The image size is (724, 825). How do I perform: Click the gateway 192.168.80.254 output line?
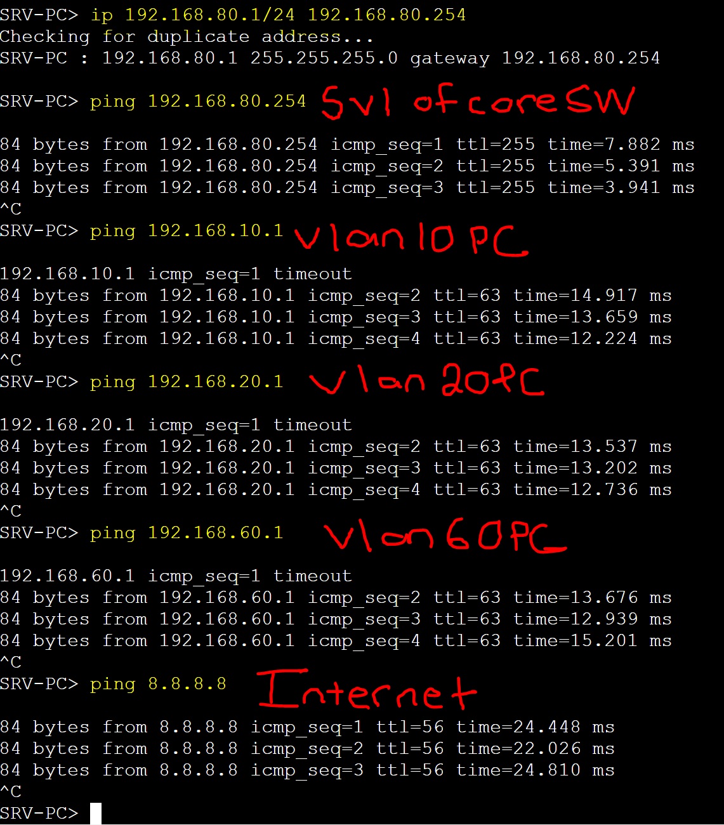330,58
